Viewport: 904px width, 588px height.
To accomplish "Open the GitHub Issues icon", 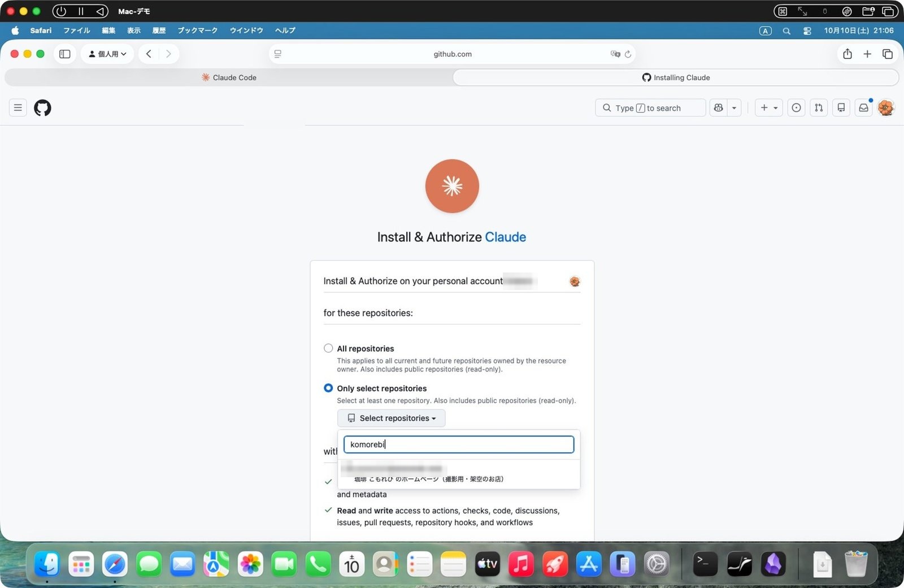I will click(796, 107).
